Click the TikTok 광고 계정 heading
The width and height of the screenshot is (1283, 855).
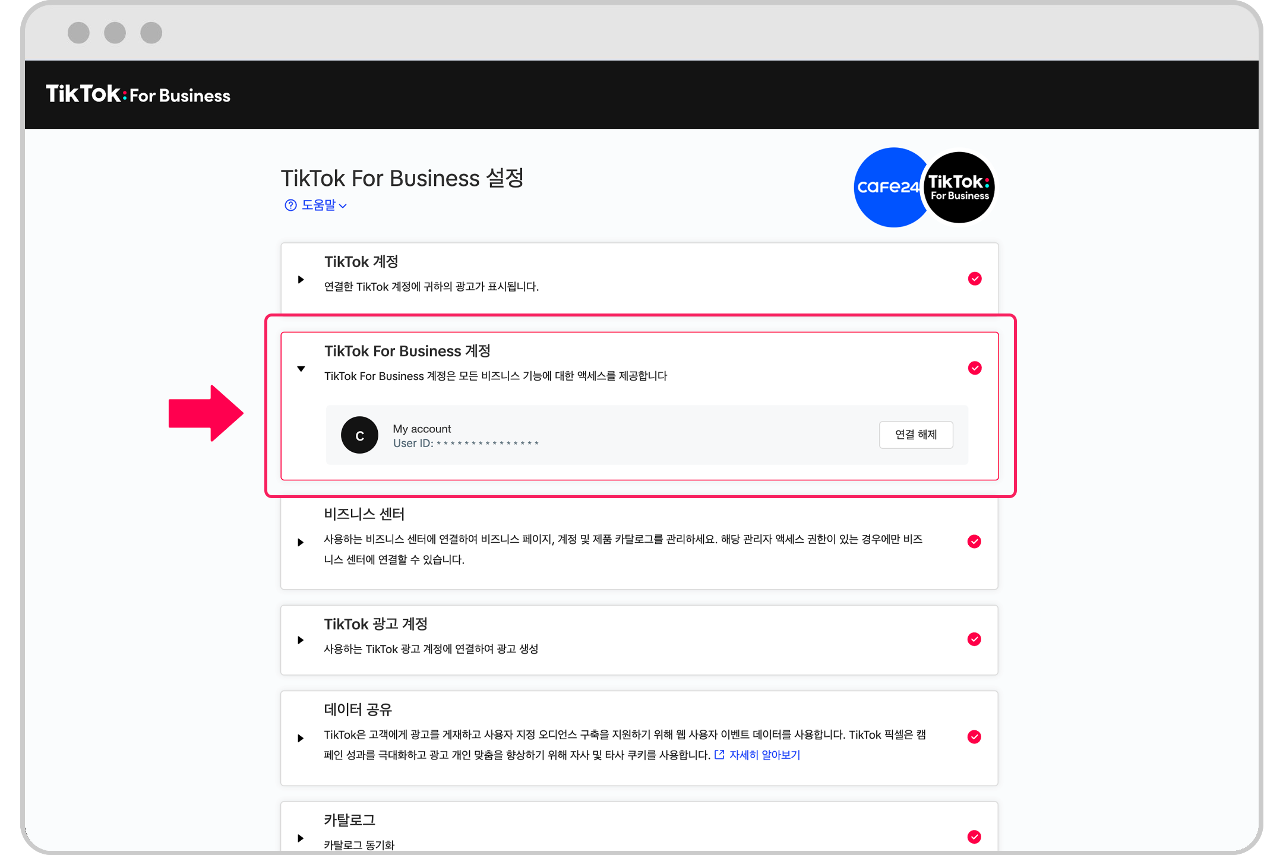(375, 624)
